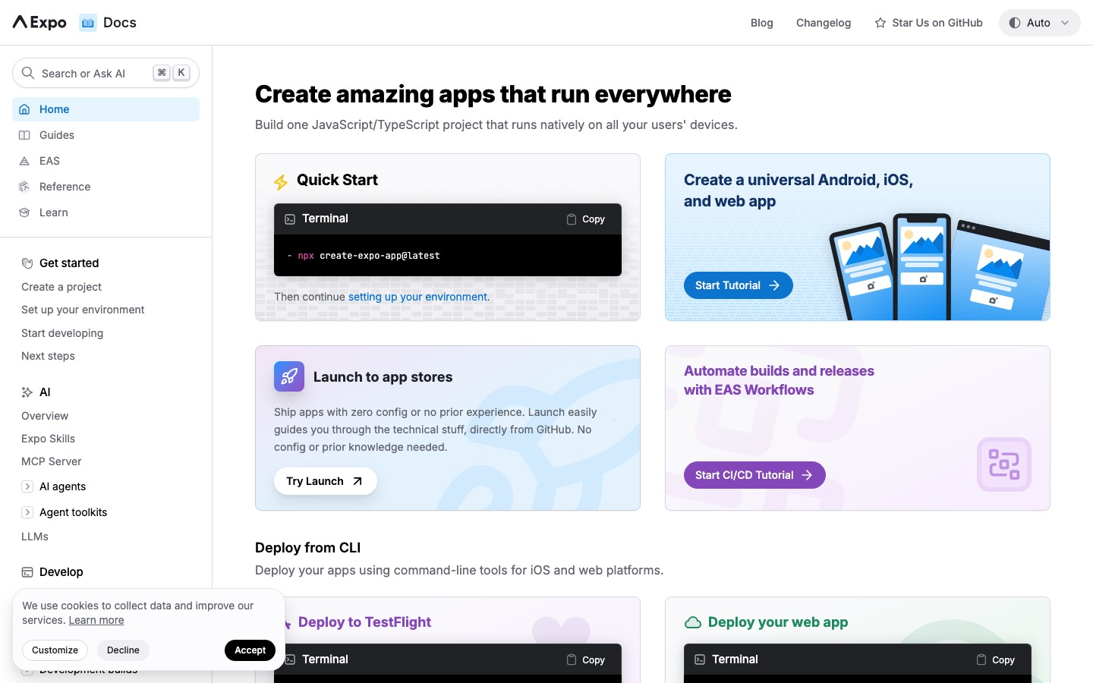Open the LLMs page
The image size is (1093, 683).
(35, 537)
